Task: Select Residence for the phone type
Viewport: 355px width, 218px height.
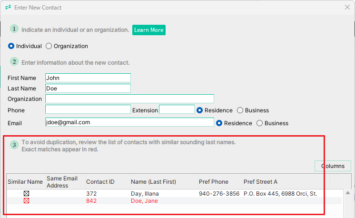Action: point(199,110)
